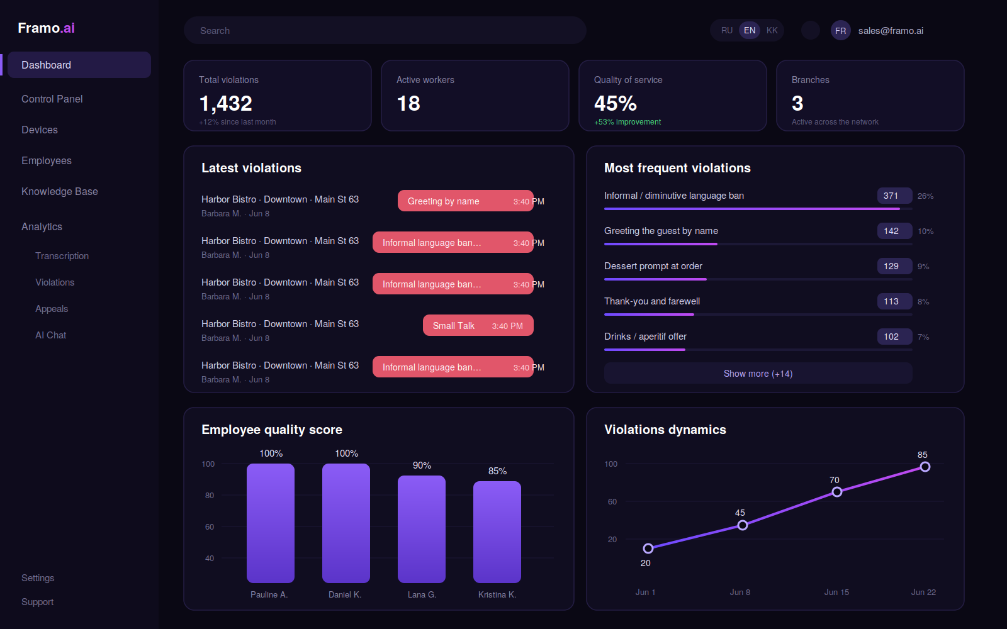The height and width of the screenshot is (629, 1007).
Task: Click Show more (+14) button
Action: (758, 373)
